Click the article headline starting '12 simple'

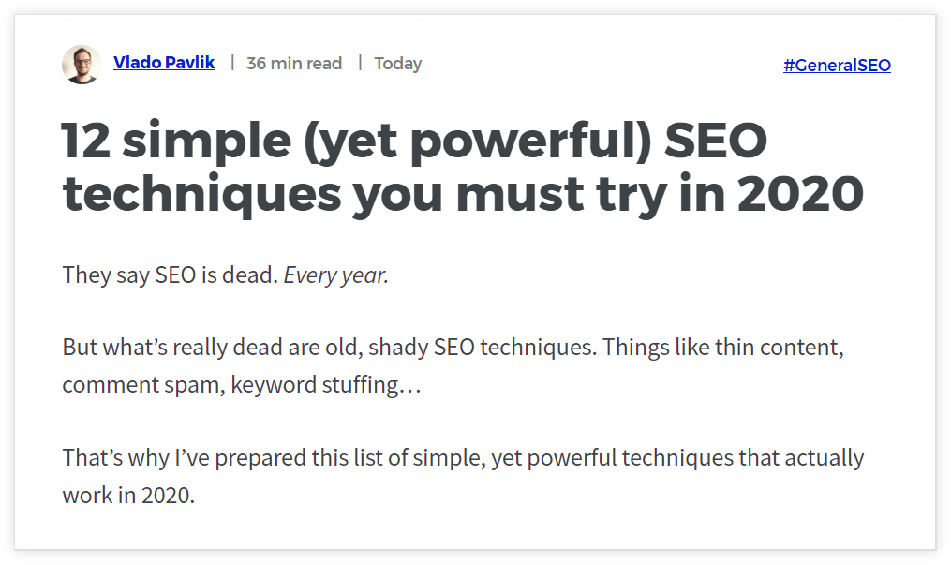pos(463,168)
